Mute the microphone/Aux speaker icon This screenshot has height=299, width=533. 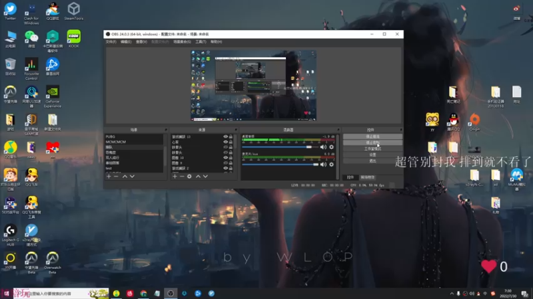click(323, 164)
